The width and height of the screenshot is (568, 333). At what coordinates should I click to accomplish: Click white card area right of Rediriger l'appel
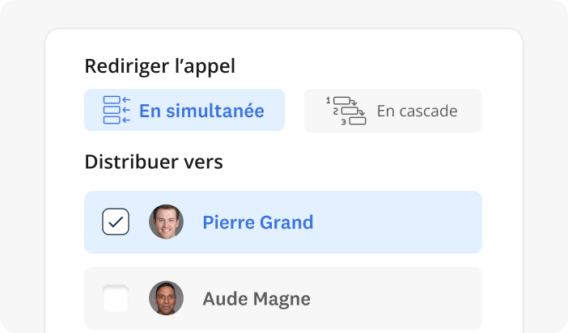pos(372,65)
